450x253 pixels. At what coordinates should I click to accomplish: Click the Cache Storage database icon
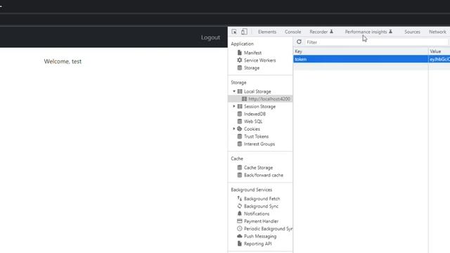240,167
